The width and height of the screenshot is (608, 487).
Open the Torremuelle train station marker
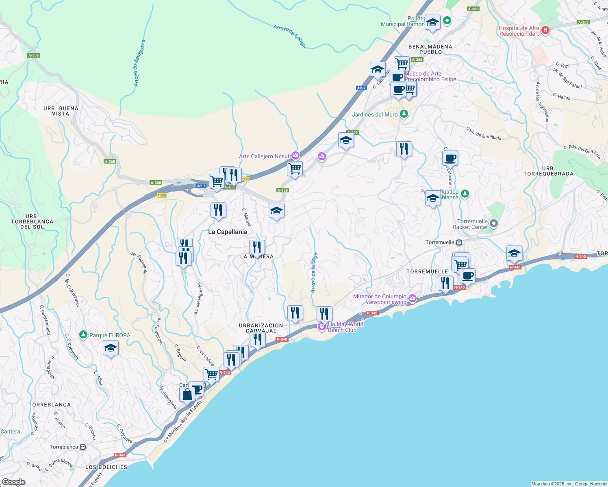(x=460, y=242)
